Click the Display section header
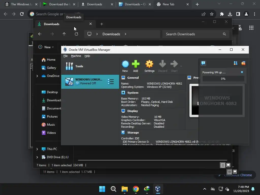260x195 pixels. click(133, 111)
